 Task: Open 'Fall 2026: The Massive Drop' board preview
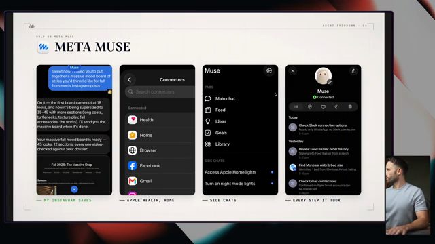(x=73, y=175)
